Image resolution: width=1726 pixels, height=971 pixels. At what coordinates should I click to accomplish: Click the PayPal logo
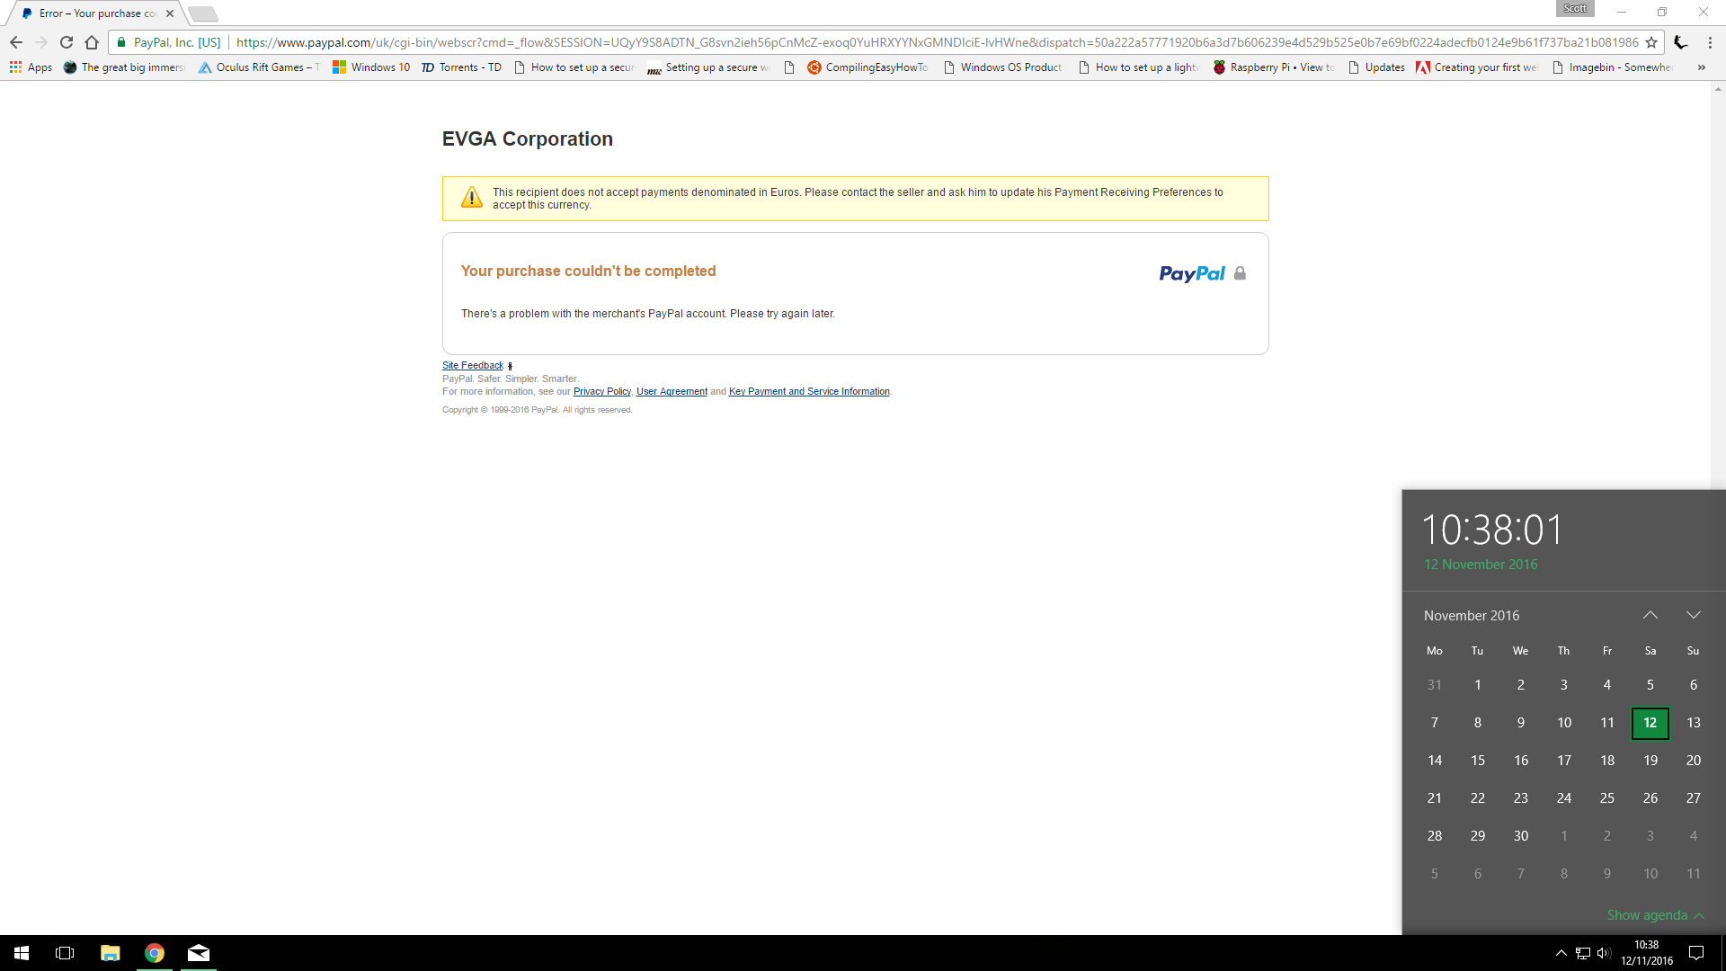(x=1192, y=273)
